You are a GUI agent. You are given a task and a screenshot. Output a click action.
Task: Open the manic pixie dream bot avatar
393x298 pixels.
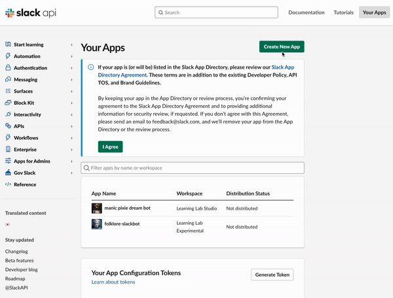pyautogui.click(x=97, y=208)
